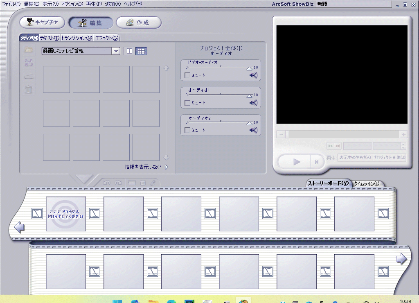Adjust the オーディオ1 volume slider
The image size is (419, 303).
(249, 96)
